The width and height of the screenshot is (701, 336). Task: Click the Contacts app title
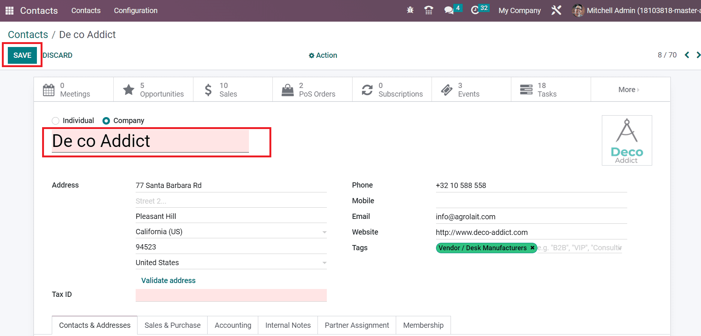39,10
